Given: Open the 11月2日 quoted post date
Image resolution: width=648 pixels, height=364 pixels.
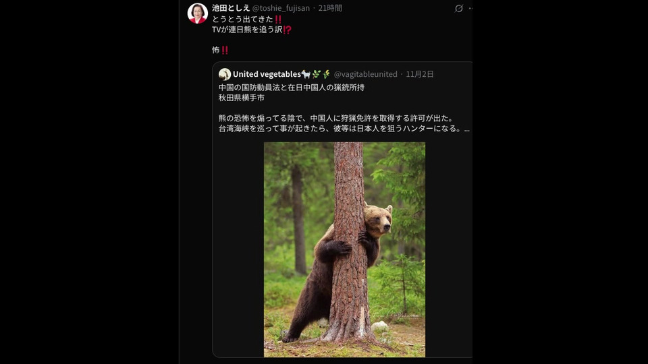Looking at the screenshot, I should pos(419,74).
